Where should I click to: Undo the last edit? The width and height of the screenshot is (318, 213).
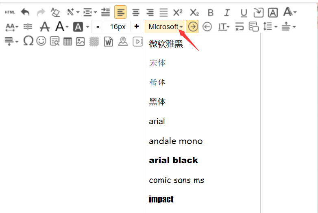[25, 13]
